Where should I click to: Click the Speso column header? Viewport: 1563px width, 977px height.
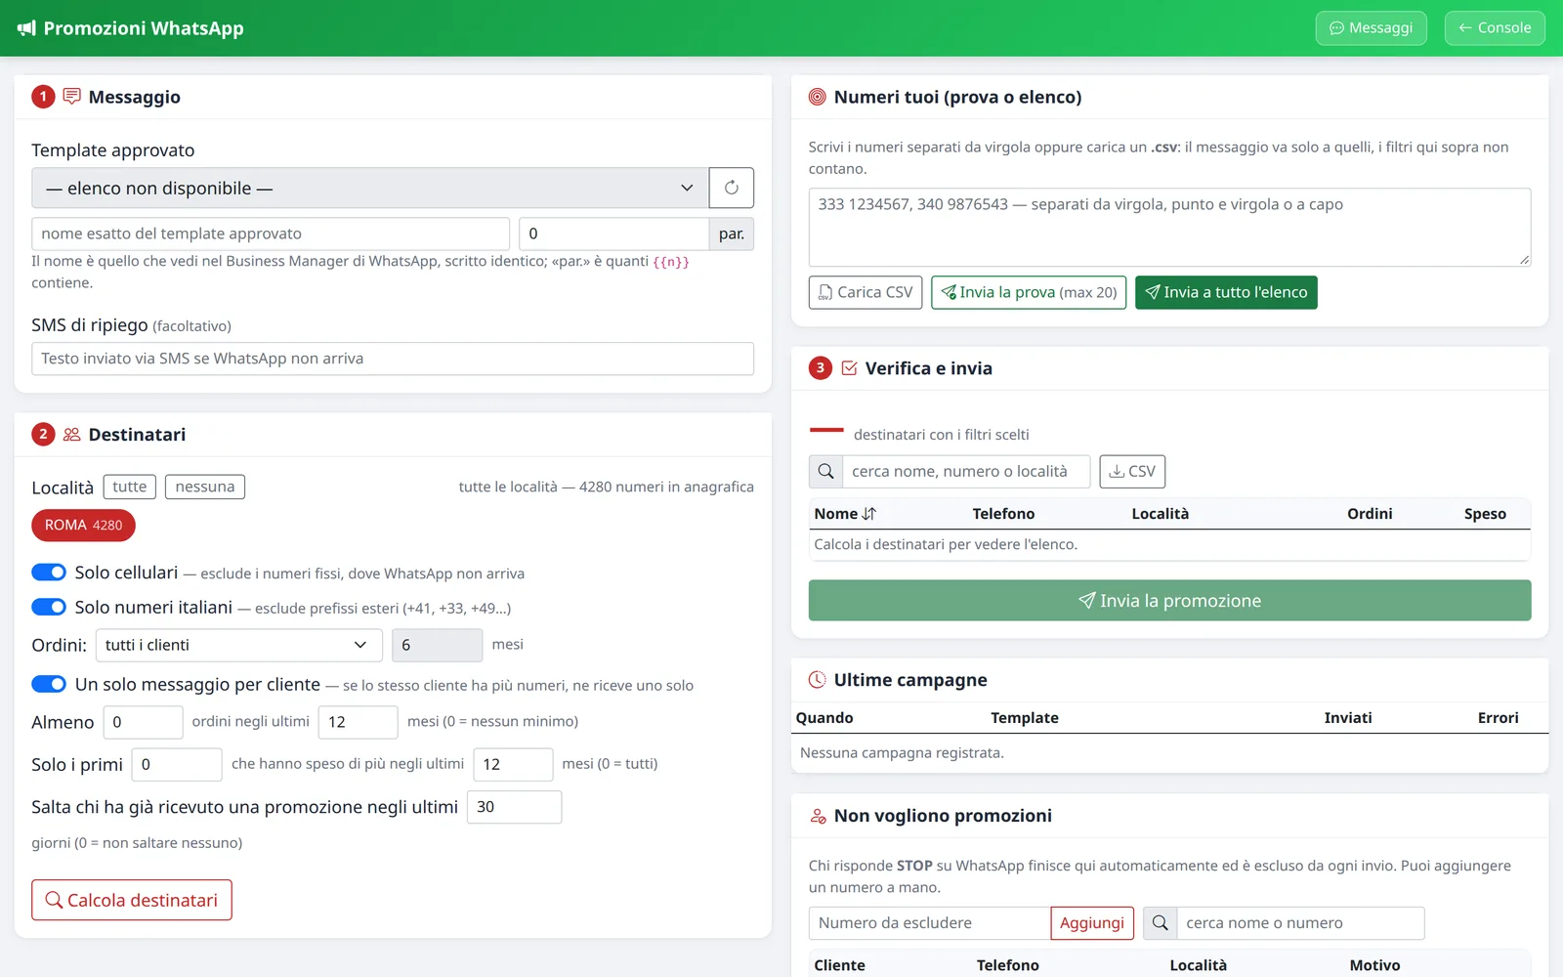(x=1485, y=514)
